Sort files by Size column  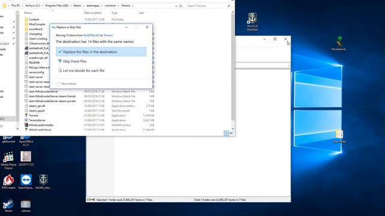pyautogui.click(x=141, y=13)
